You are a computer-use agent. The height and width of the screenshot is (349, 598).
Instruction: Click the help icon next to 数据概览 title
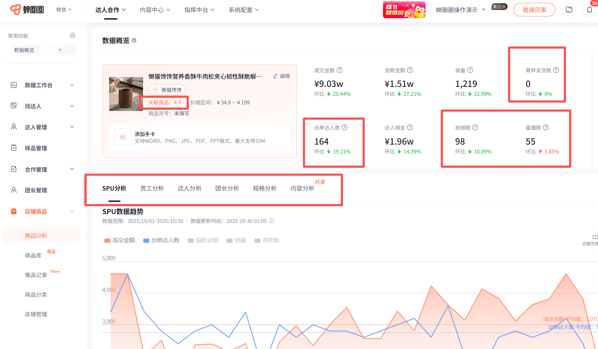point(134,41)
